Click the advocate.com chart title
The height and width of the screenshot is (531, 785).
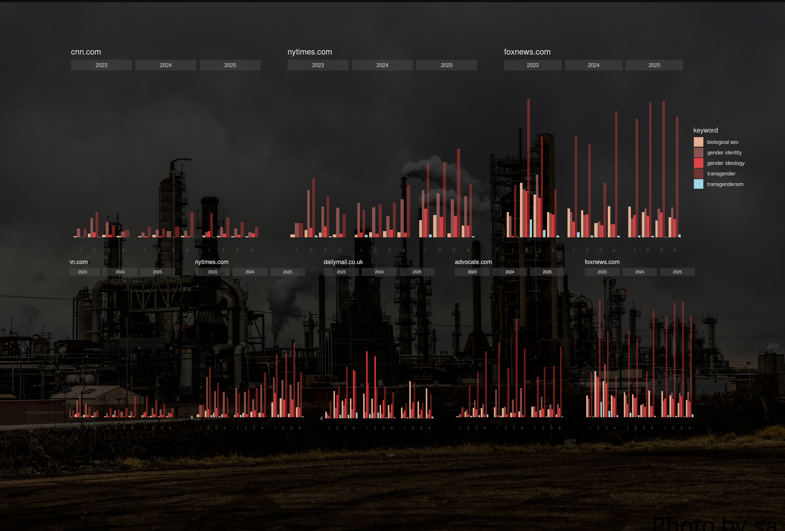pos(473,262)
